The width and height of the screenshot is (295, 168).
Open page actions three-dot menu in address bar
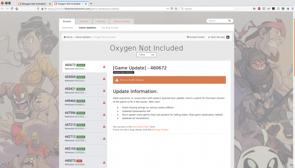[167, 8]
